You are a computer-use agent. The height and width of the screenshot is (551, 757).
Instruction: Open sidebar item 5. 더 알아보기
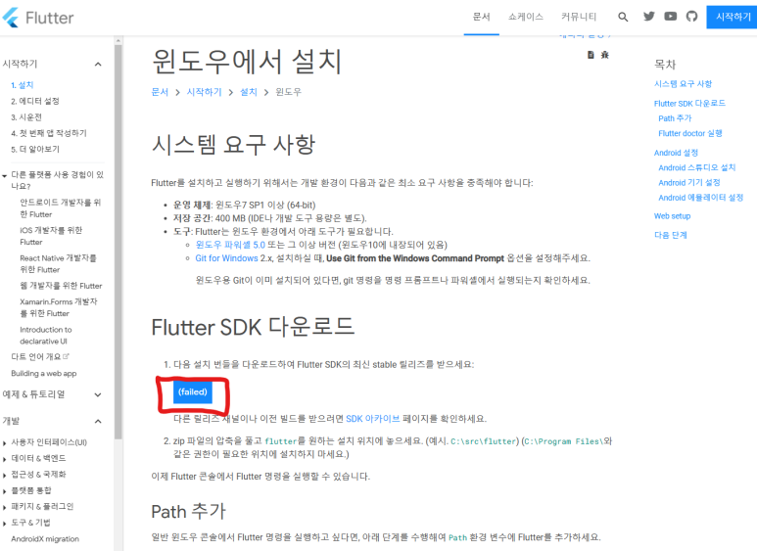click(x=34, y=149)
